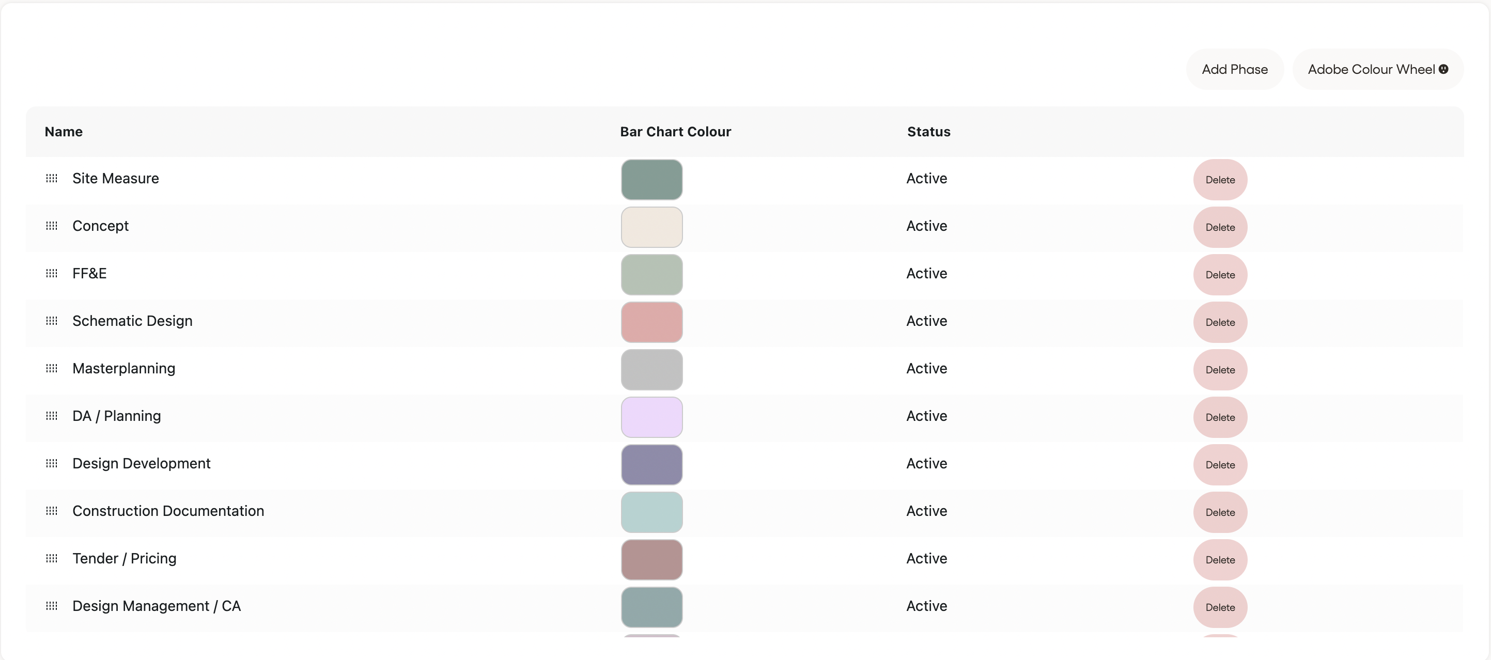Click Active status for Design Management / CA
The height and width of the screenshot is (660, 1491).
927,606
